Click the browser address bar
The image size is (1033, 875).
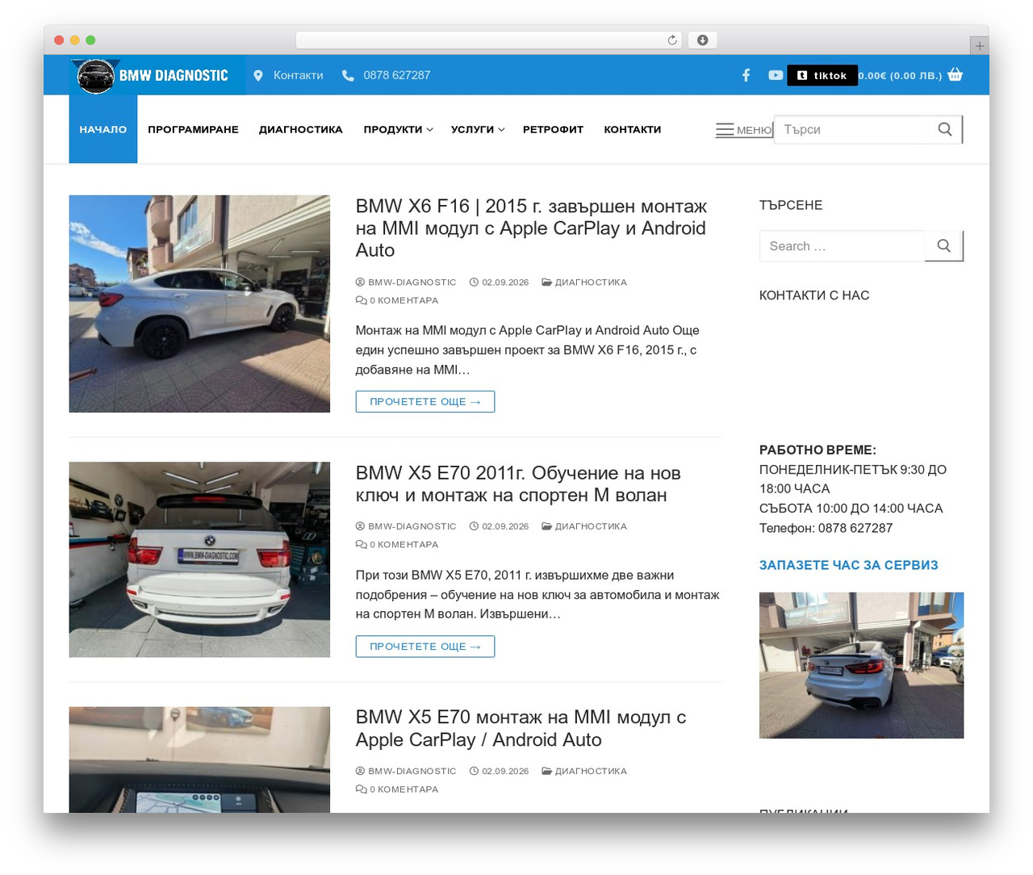tap(489, 40)
